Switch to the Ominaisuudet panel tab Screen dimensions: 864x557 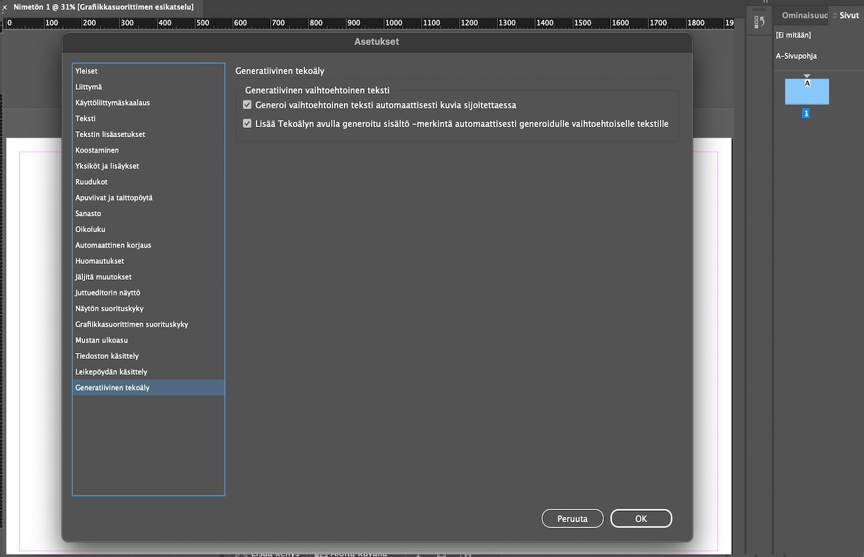(804, 15)
